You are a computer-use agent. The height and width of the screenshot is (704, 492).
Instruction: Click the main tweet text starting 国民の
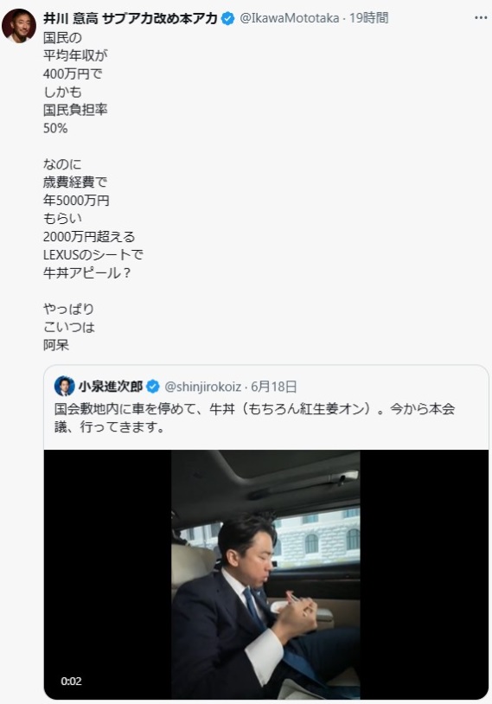[93, 192]
